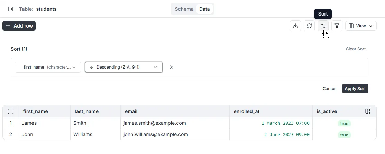Open the Descending order dropdown
385x154 pixels.
pos(124,67)
